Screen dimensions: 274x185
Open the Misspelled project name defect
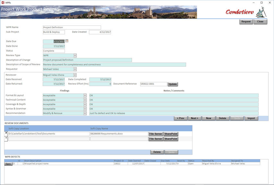(x=8, y=164)
